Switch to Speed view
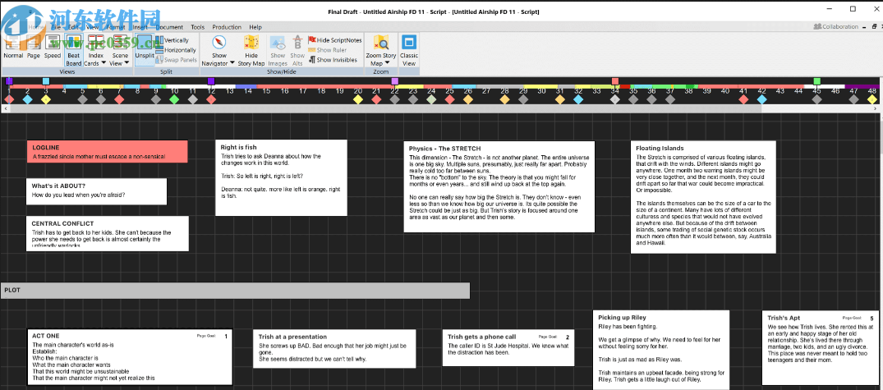 [x=53, y=47]
